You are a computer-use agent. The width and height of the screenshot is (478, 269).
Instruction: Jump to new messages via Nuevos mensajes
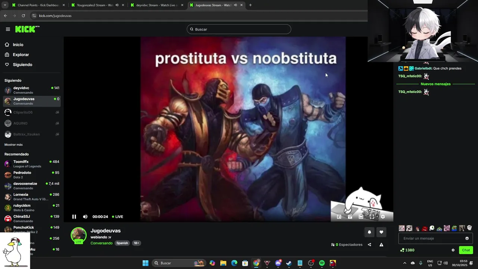click(435, 84)
